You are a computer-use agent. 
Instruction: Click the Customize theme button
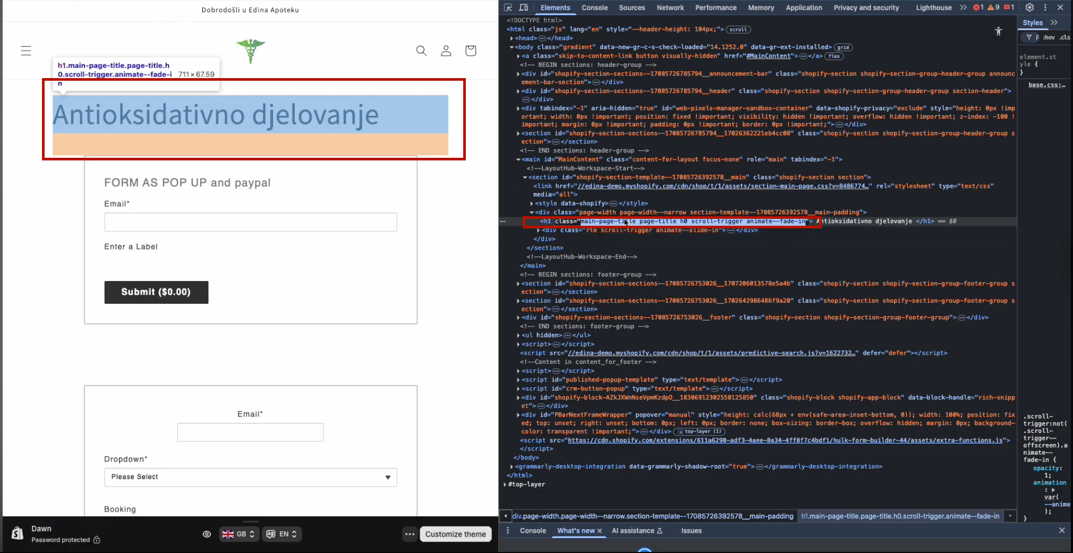456,534
